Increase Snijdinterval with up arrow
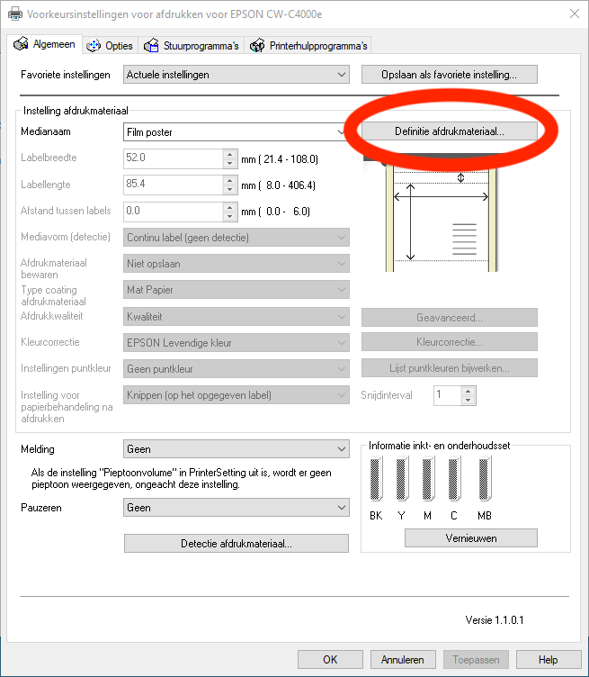Image resolution: width=589 pixels, height=677 pixels. point(469,391)
